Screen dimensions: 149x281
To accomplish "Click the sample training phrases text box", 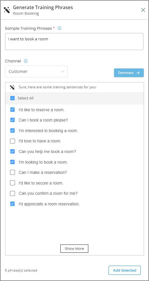I will tap(74, 41).
